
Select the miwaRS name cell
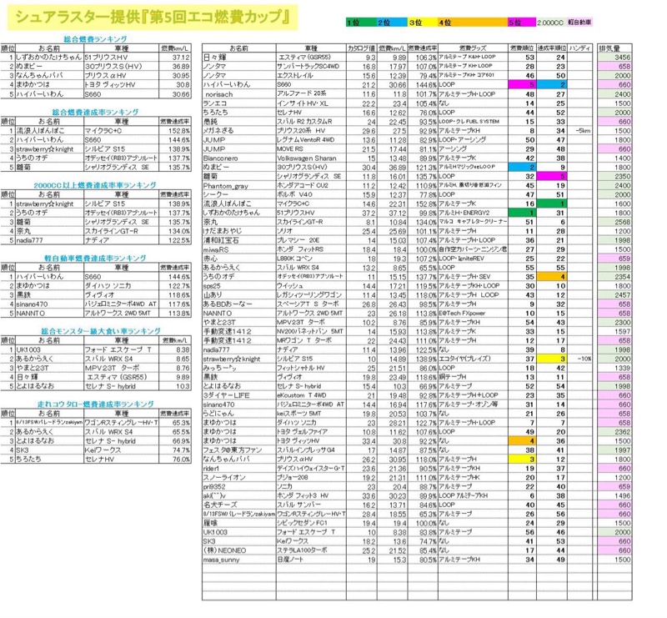239,249
